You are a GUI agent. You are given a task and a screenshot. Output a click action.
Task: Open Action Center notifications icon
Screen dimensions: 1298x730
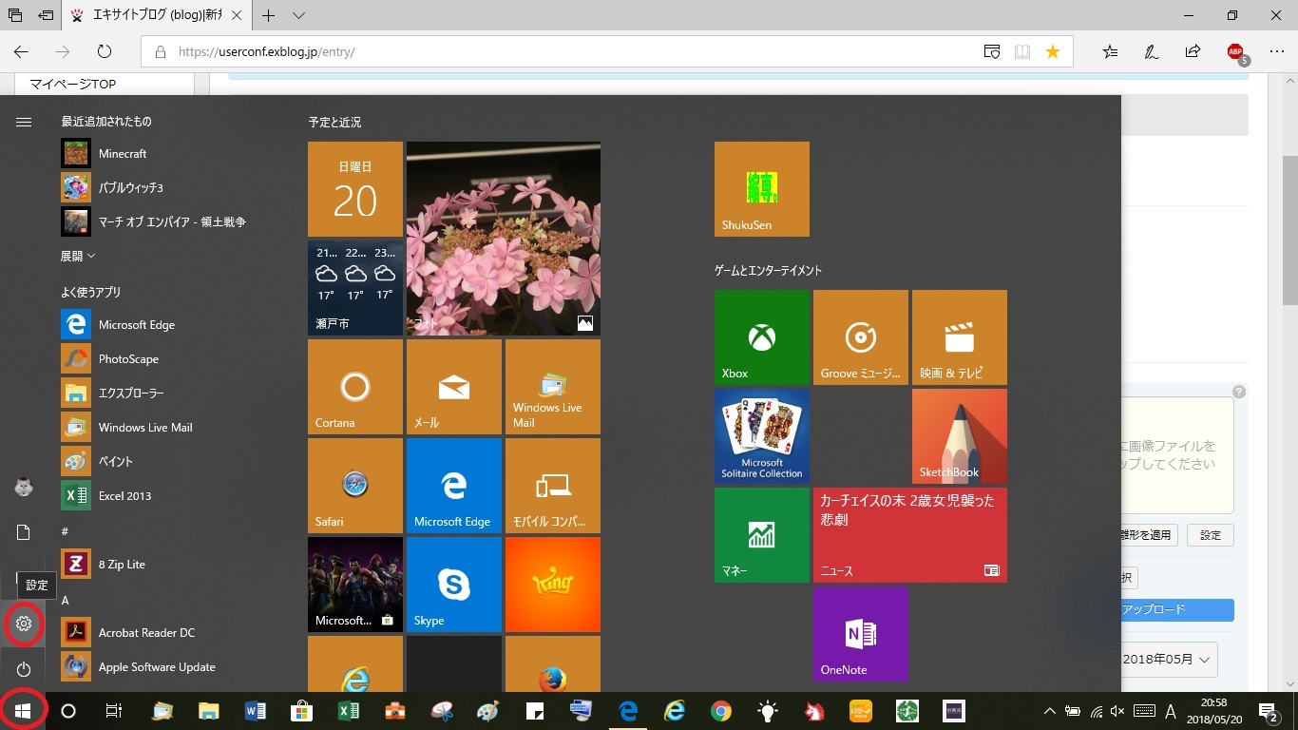point(1269,711)
